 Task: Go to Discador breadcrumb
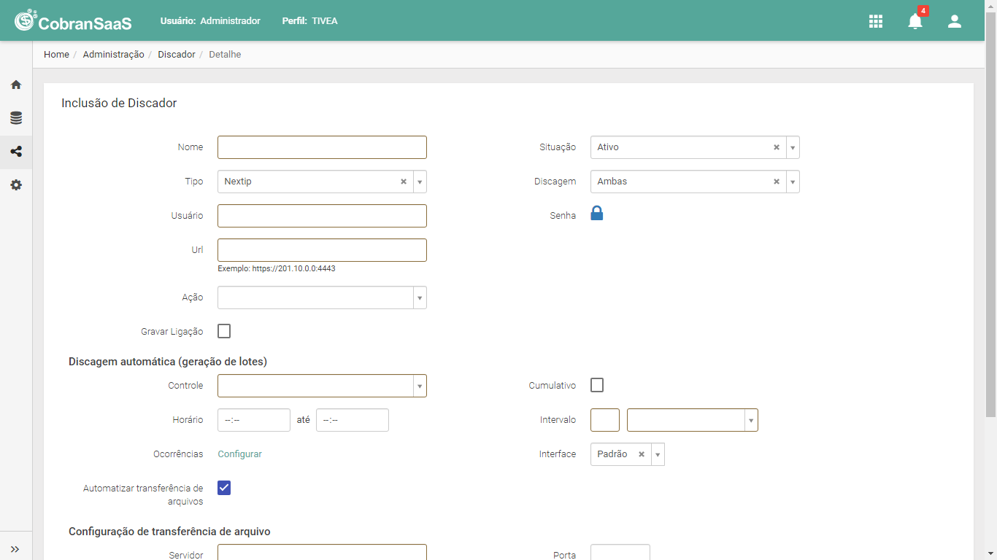pyautogui.click(x=177, y=55)
